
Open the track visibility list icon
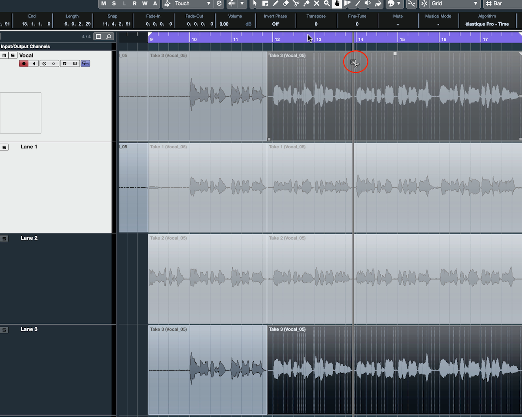point(99,37)
